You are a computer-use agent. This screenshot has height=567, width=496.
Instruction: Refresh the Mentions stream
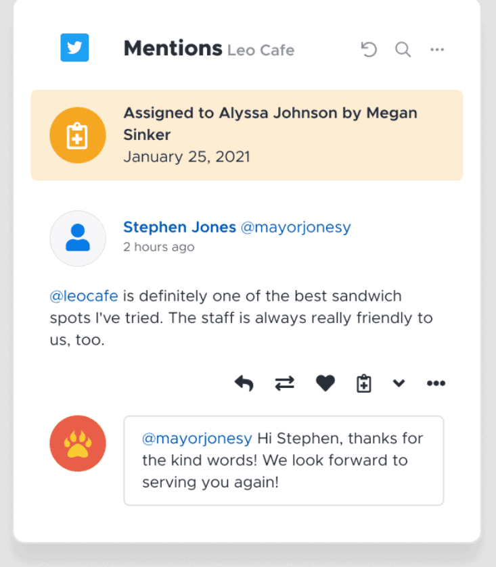tap(369, 49)
